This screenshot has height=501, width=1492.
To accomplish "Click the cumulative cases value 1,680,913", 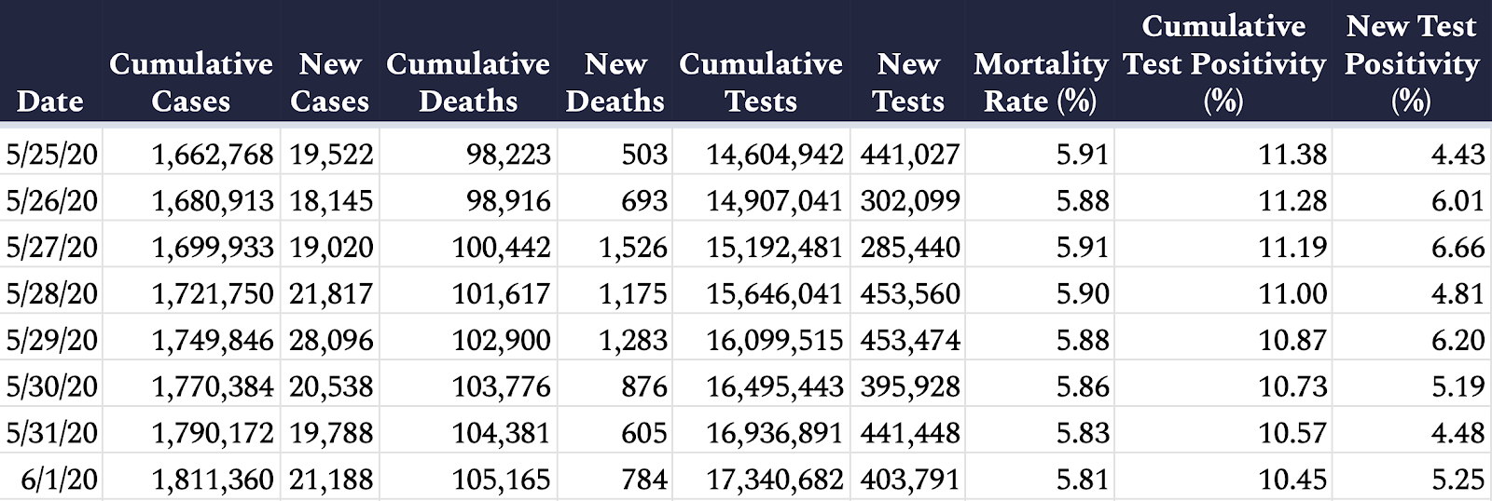I will point(213,199).
